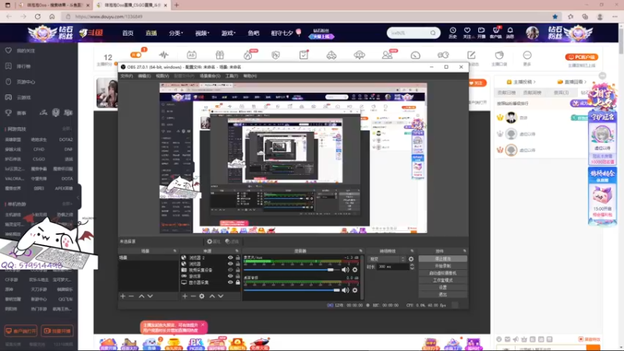Go to 首页 in Douyu navigation
Viewport: 624px width, 351px height.
point(128,33)
